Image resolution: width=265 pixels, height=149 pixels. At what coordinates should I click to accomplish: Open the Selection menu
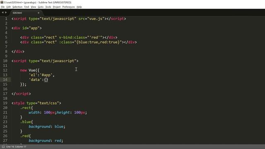pyautogui.click(x=17, y=7)
